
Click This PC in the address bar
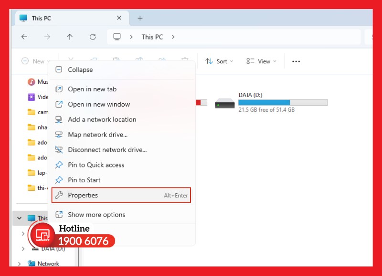pyautogui.click(x=152, y=37)
